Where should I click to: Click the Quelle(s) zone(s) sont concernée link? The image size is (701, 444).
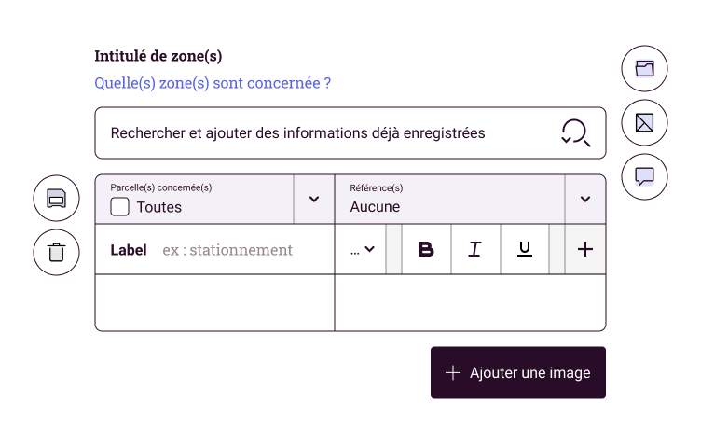pyautogui.click(x=213, y=83)
